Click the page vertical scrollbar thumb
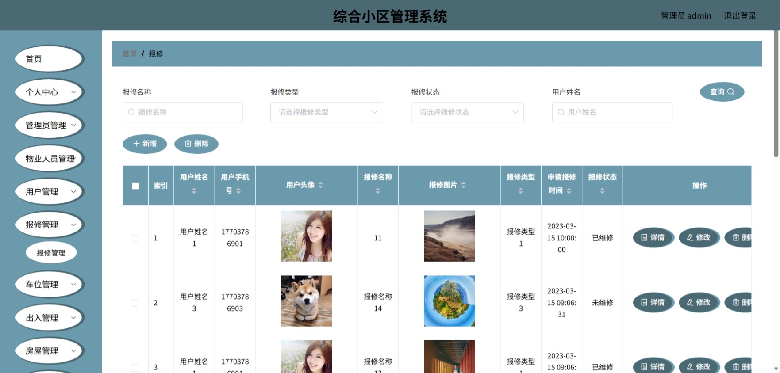This screenshot has height=373, width=780. point(776,94)
